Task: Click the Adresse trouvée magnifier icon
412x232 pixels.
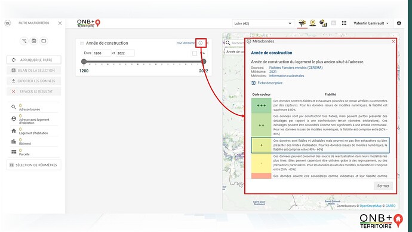Action: point(13,107)
